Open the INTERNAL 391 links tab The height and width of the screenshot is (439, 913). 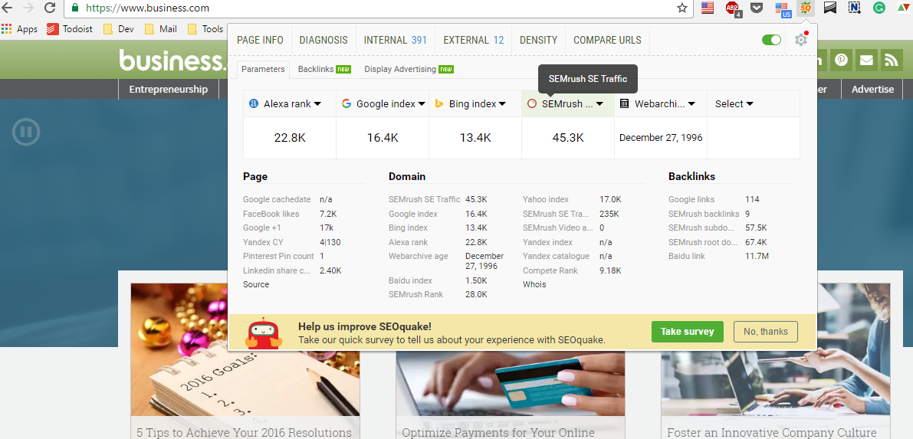click(x=396, y=40)
